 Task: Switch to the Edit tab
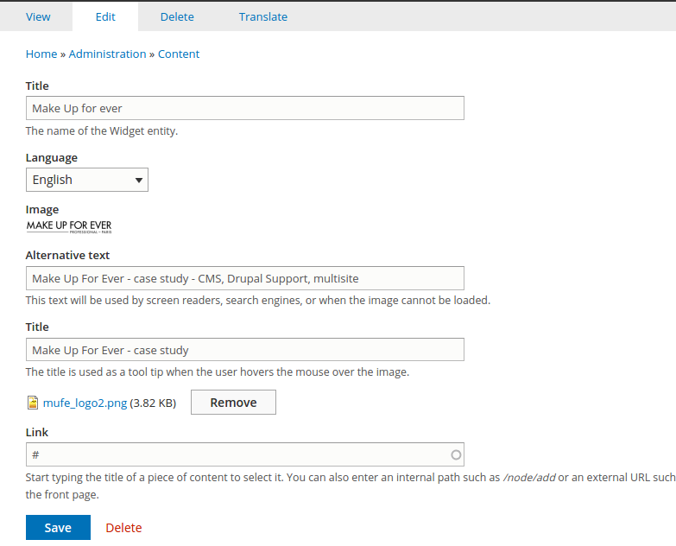click(x=105, y=16)
